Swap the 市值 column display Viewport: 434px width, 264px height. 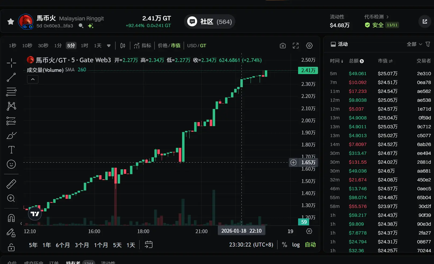click(x=391, y=61)
